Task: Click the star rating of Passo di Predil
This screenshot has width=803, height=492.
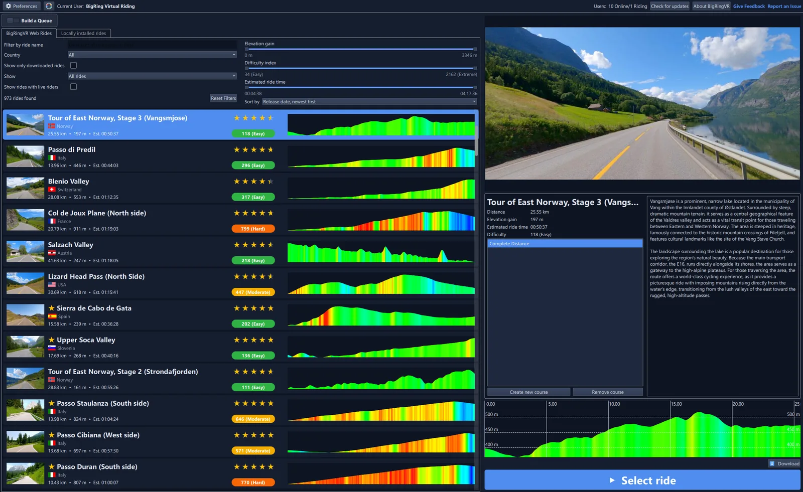Action: pyautogui.click(x=253, y=149)
